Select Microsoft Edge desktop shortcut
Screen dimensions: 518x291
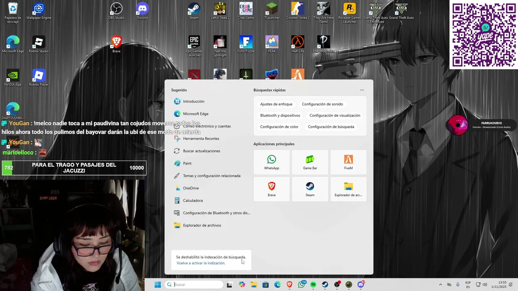click(x=13, y=44)
